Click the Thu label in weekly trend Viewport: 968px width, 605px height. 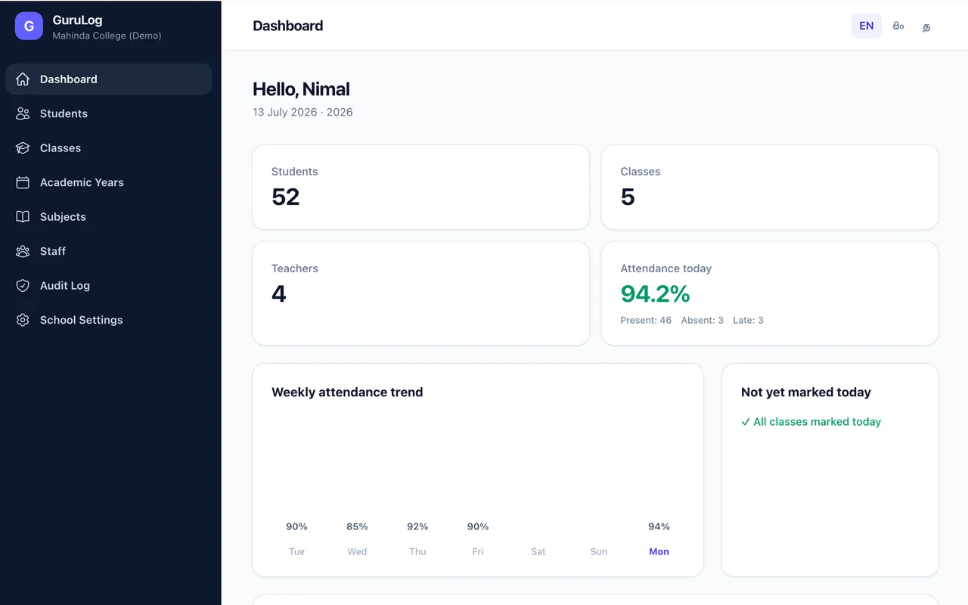pyautogui.click(x=417, y=551)
